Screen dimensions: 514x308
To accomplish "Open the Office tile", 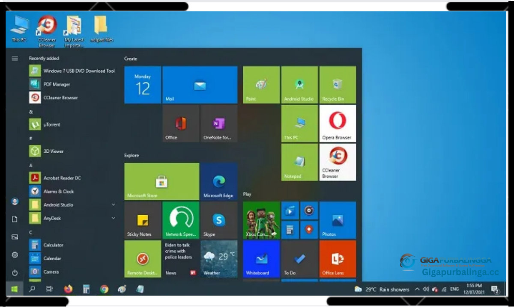I will [181, 124].
